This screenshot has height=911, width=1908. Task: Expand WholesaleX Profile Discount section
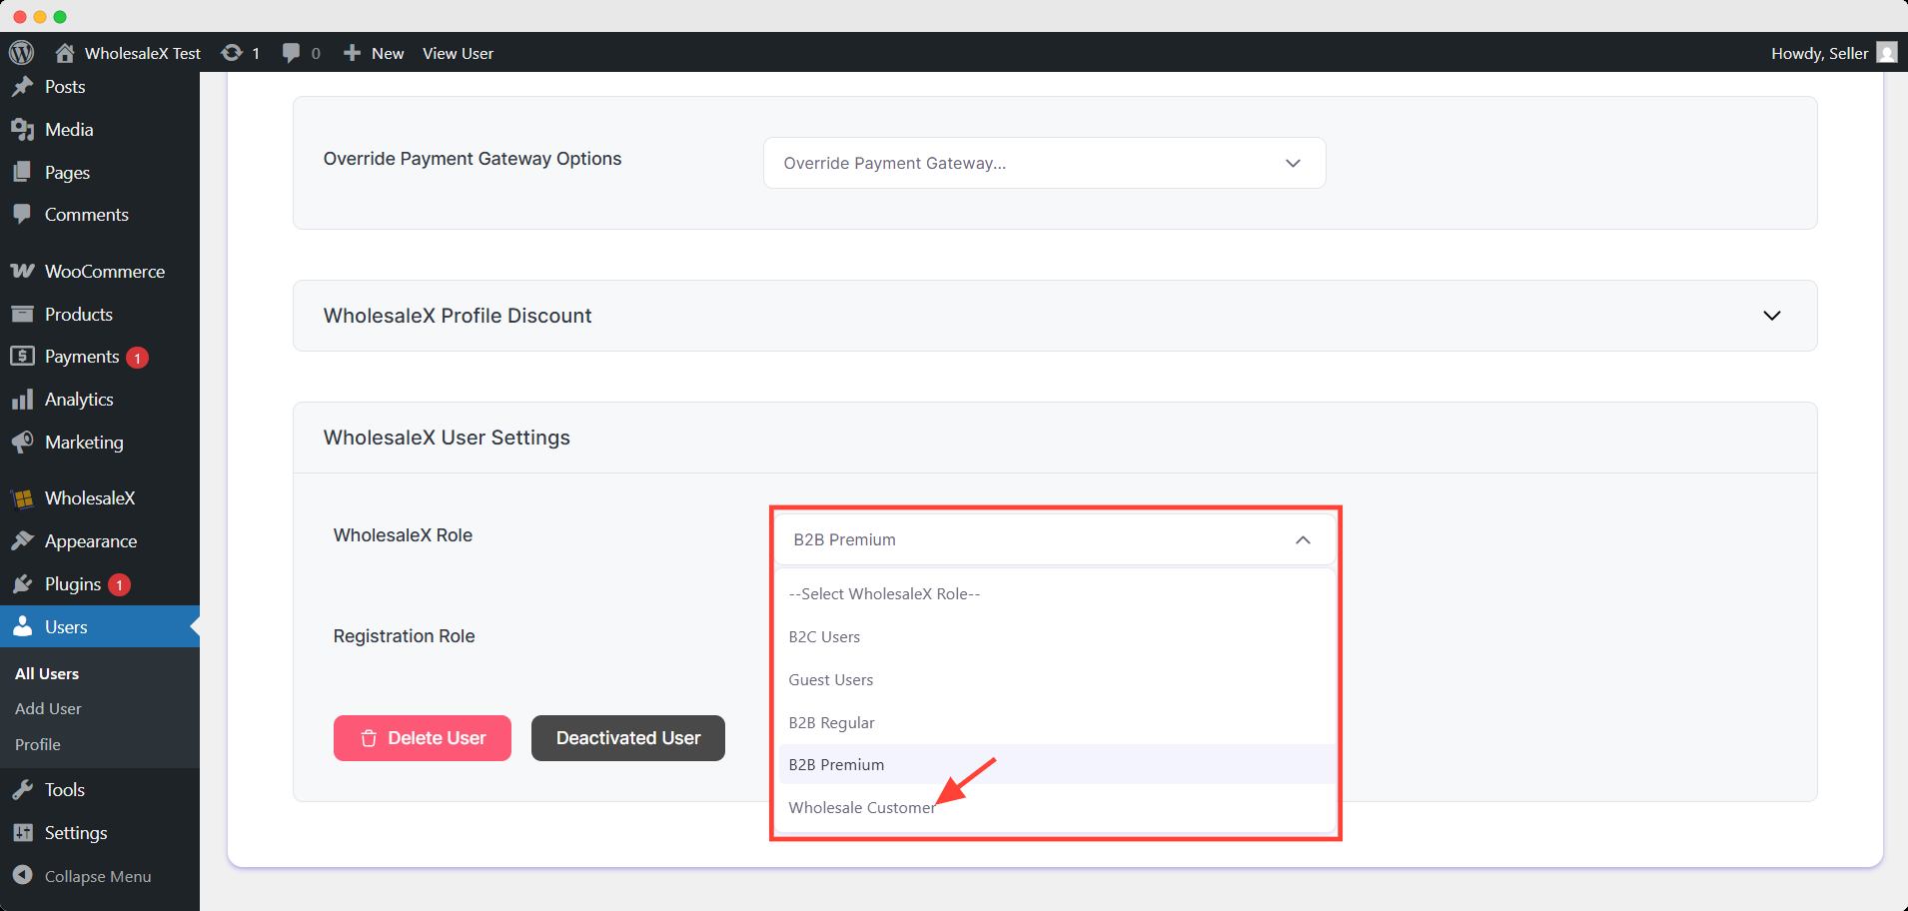tap(1771, 316)
